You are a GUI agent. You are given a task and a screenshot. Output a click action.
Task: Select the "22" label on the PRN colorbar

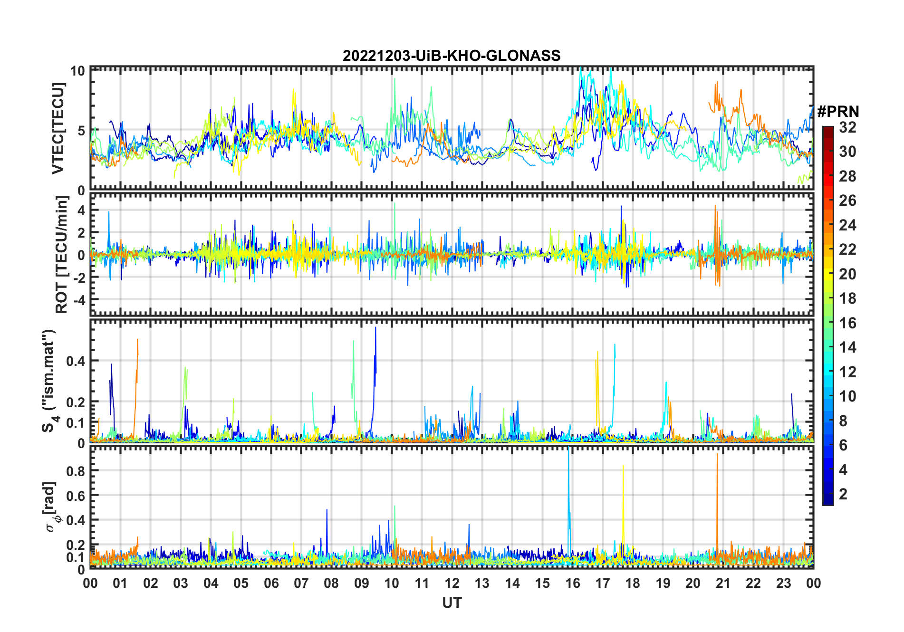coord(848,249)
